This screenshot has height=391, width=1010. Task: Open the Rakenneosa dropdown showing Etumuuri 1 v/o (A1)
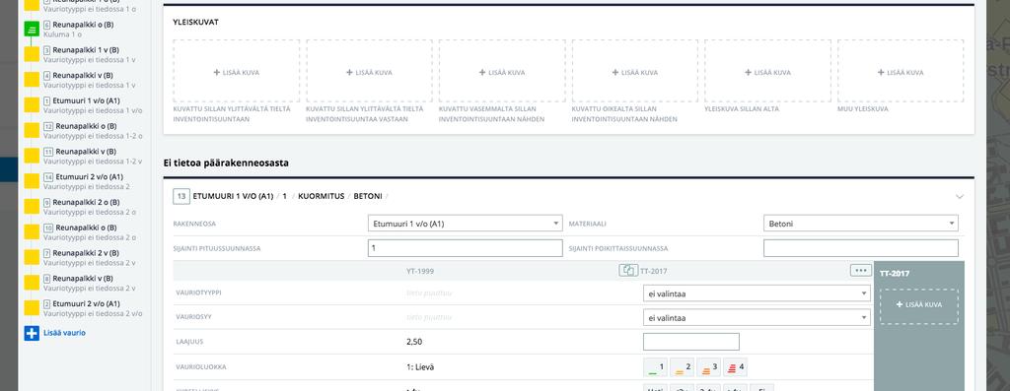466,224
